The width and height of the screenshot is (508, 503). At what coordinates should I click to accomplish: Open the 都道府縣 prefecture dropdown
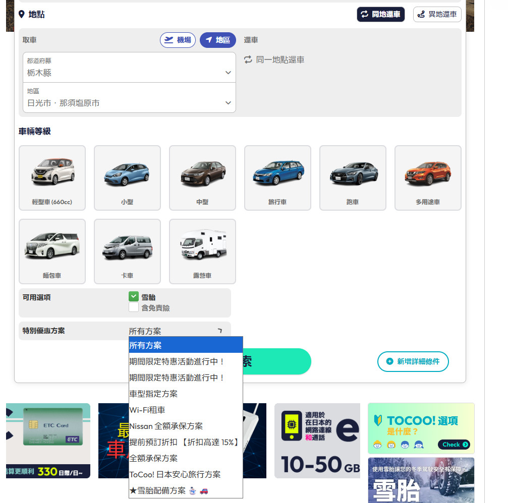coord(129,68)
